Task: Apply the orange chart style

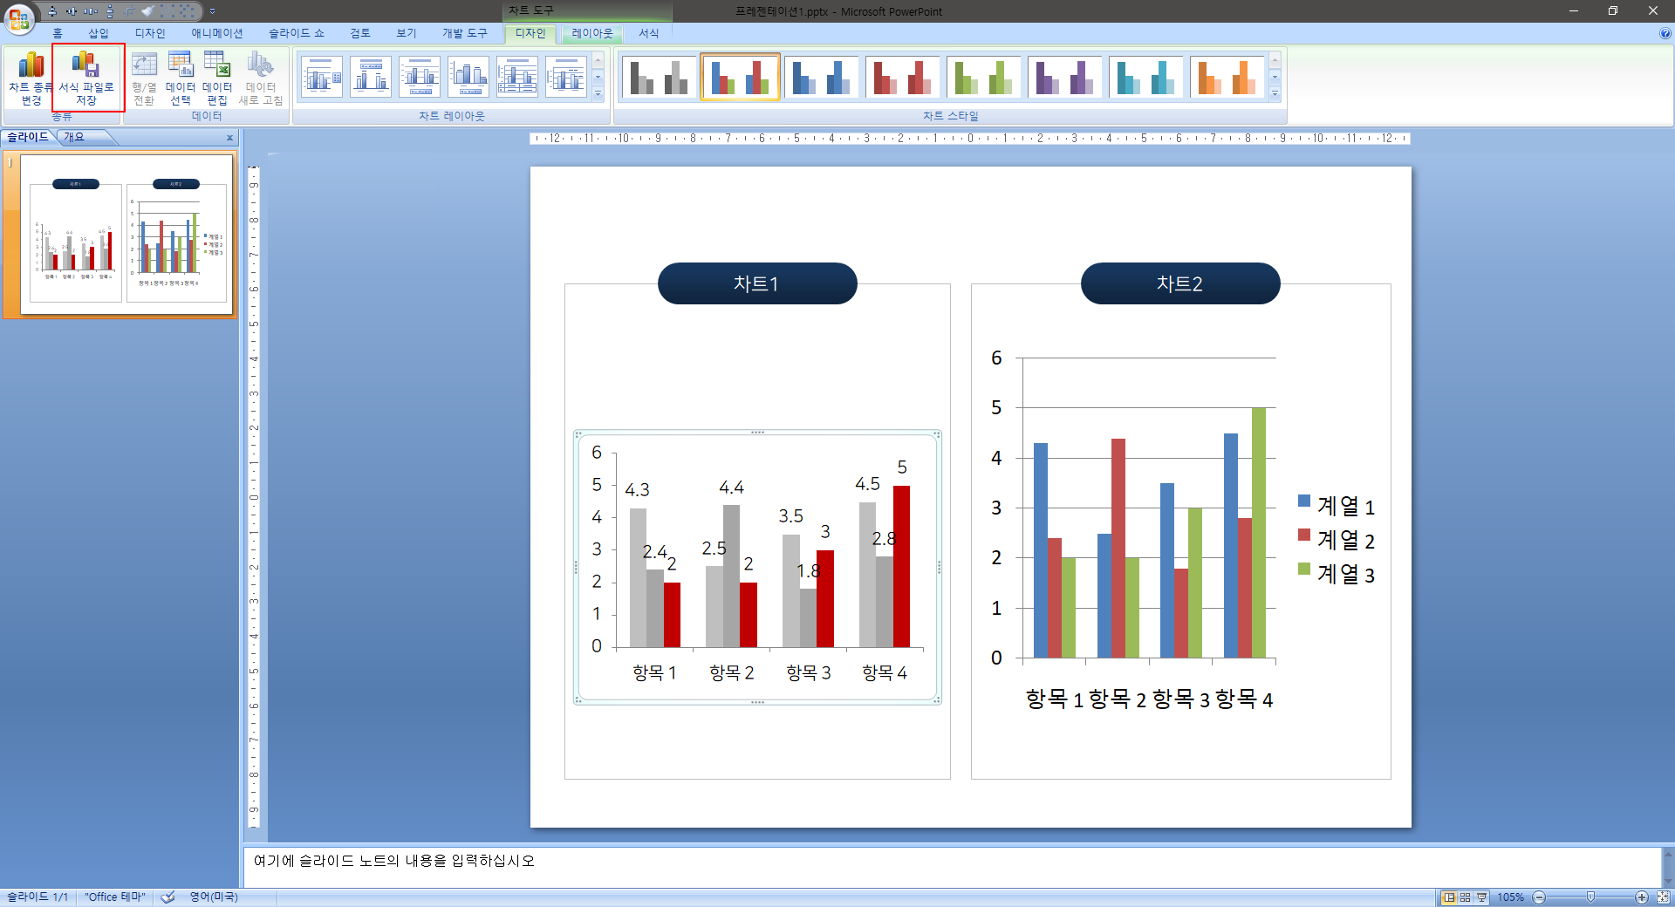Action: click(1227, 77)
